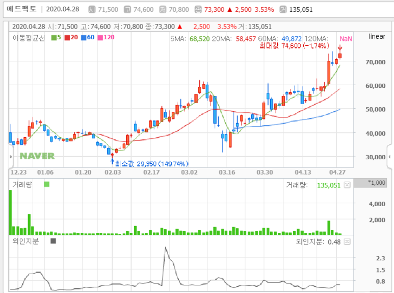Click the 120MA NaN value
This screenshot has height=293, width=394.
pos(346,39)
